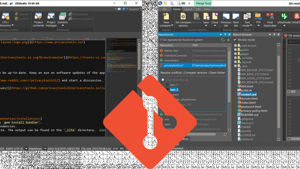Toggle the Review mode checkbox
This screenshot has height=169, width=300.
coord(235,40)
